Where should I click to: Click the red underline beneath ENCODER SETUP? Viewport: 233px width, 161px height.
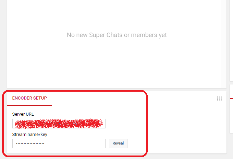pos(29,105)
